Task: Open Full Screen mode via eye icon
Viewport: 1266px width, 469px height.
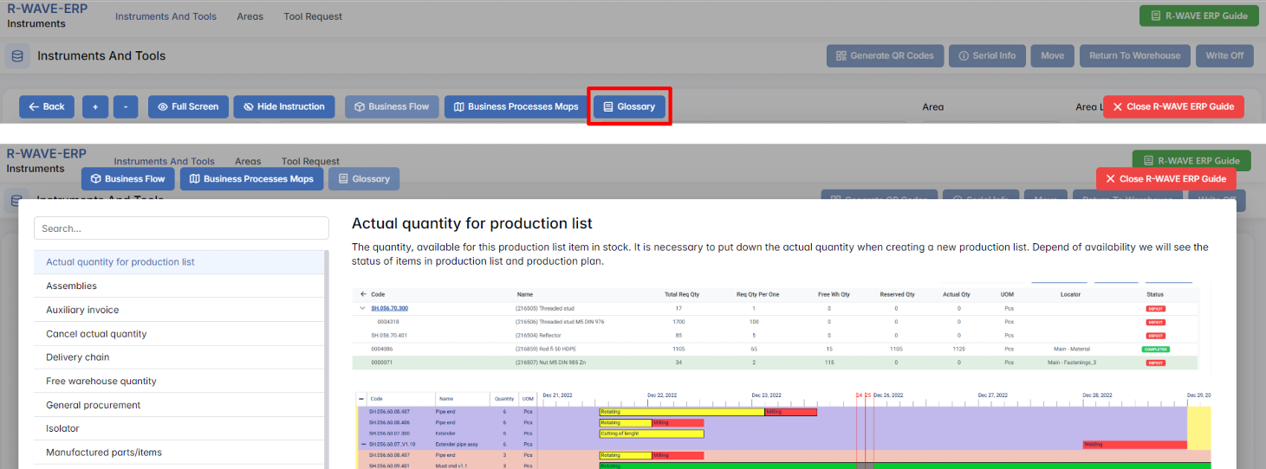Action: coord(188,106)
